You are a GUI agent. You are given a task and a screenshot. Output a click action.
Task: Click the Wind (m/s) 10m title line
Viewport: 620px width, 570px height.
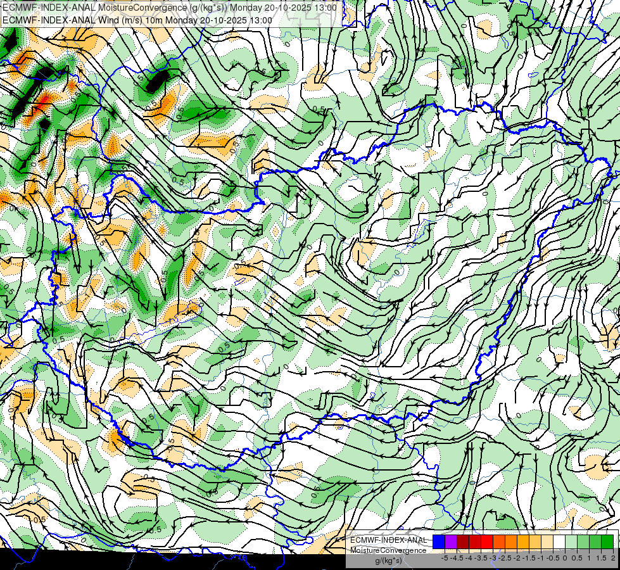137,20
